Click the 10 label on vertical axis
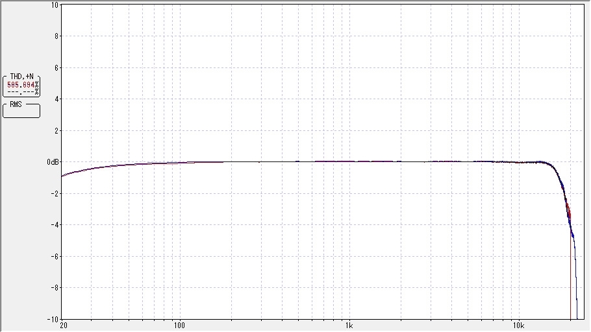This screenshot has width=591, height=332. point(55,5)
